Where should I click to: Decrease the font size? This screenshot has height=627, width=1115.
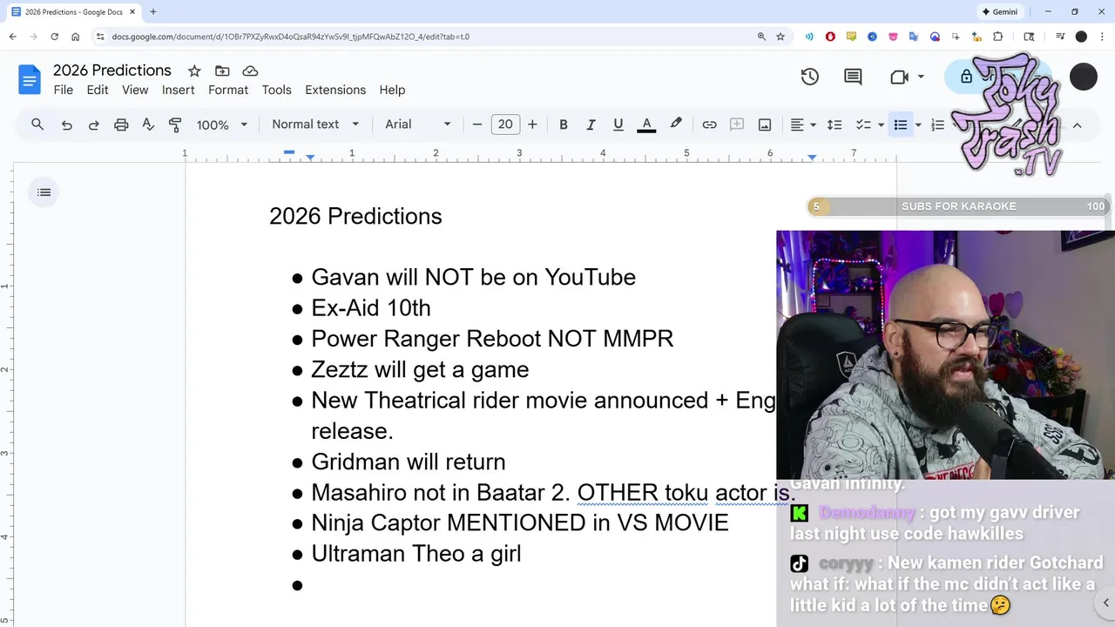click(x=477, y=125)
